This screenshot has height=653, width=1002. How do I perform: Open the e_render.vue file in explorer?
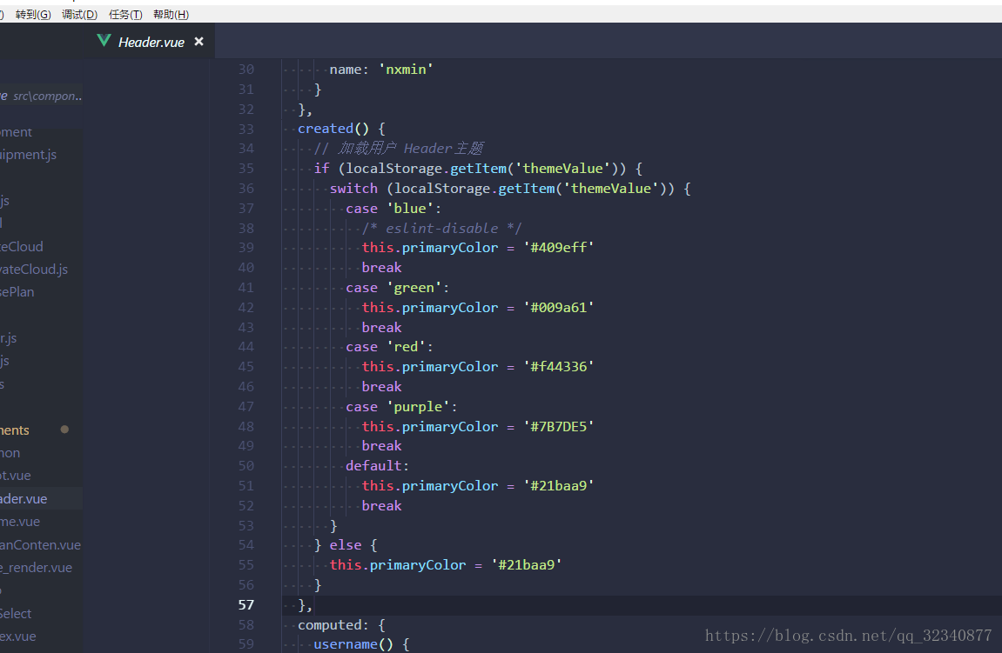click(36, 568)
